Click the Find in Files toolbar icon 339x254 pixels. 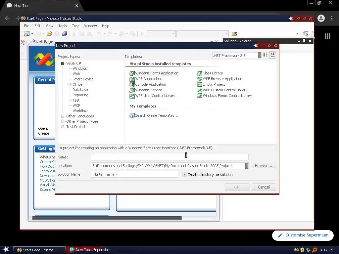(235, 34)
